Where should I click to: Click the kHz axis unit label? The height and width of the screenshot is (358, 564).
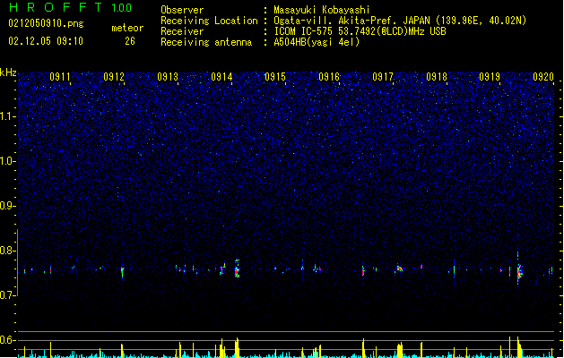(x=8, y=72)
